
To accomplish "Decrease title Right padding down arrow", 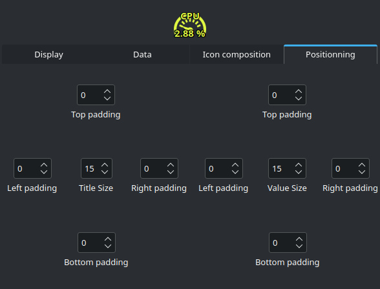I will coord(171,172).
